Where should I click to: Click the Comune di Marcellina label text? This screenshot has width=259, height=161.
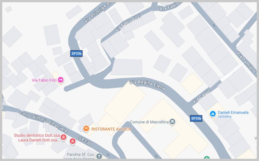tap(149, 122)
